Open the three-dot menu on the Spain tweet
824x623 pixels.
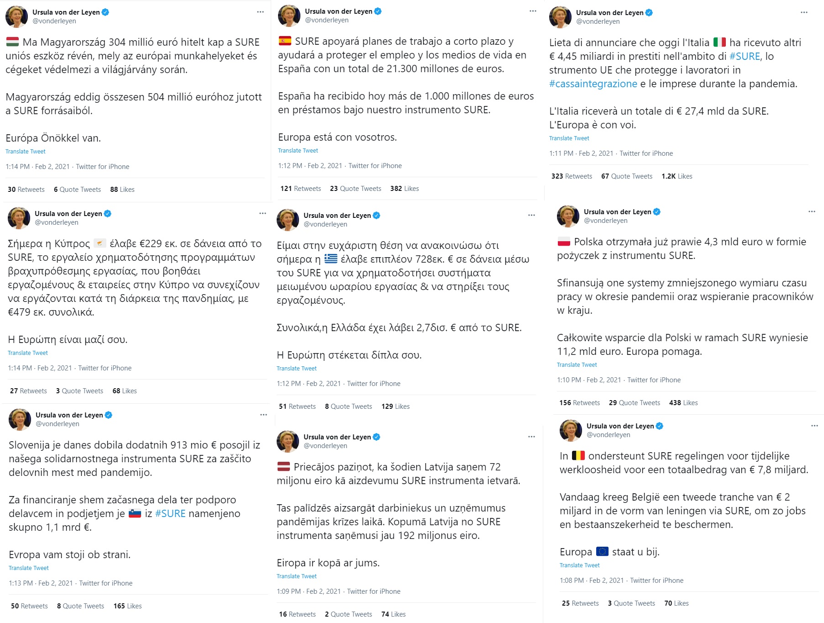point(533,11)
